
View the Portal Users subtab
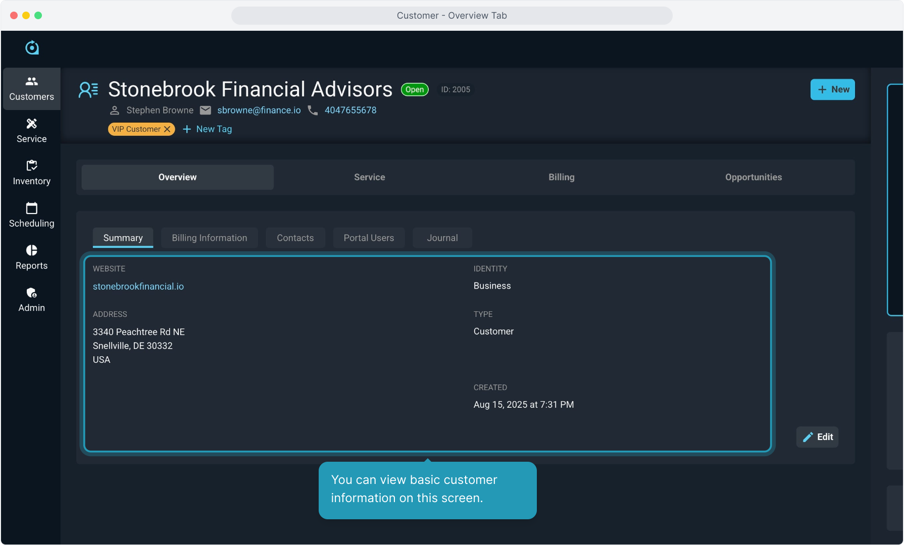tap(369, 238)
